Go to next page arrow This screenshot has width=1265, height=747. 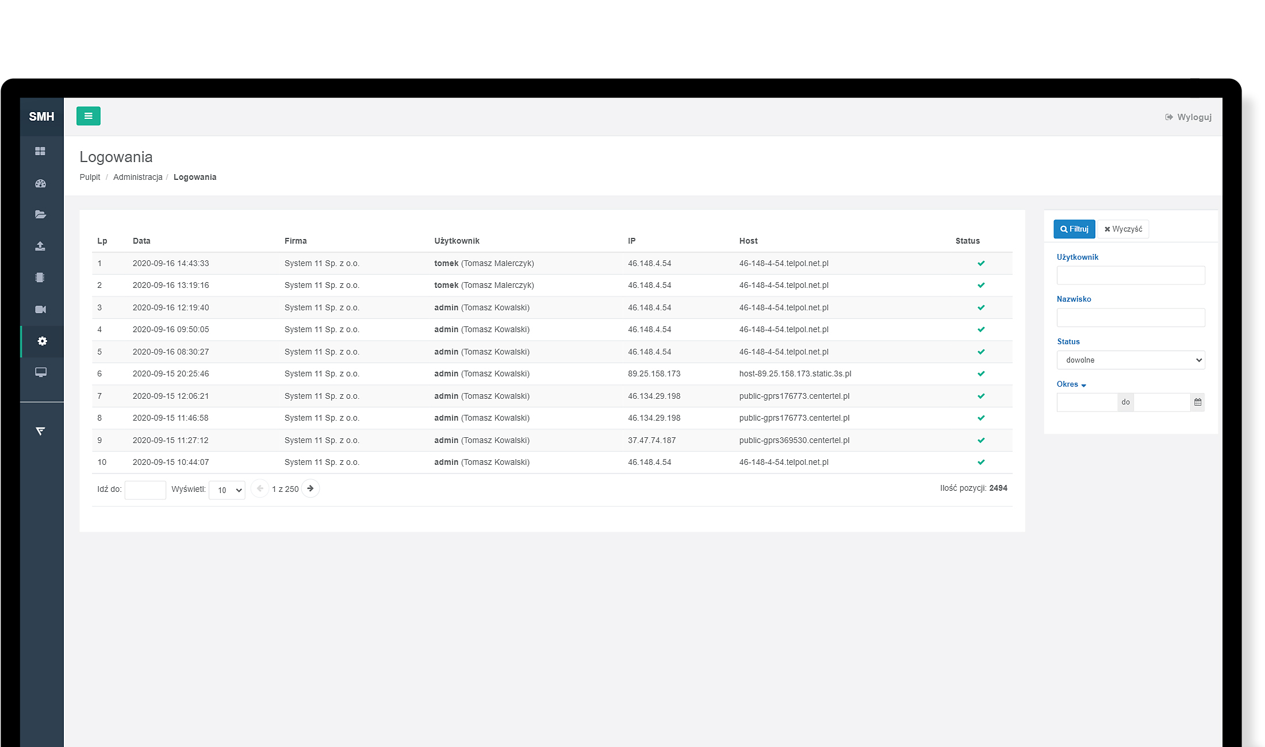click(x=310, y=488)
